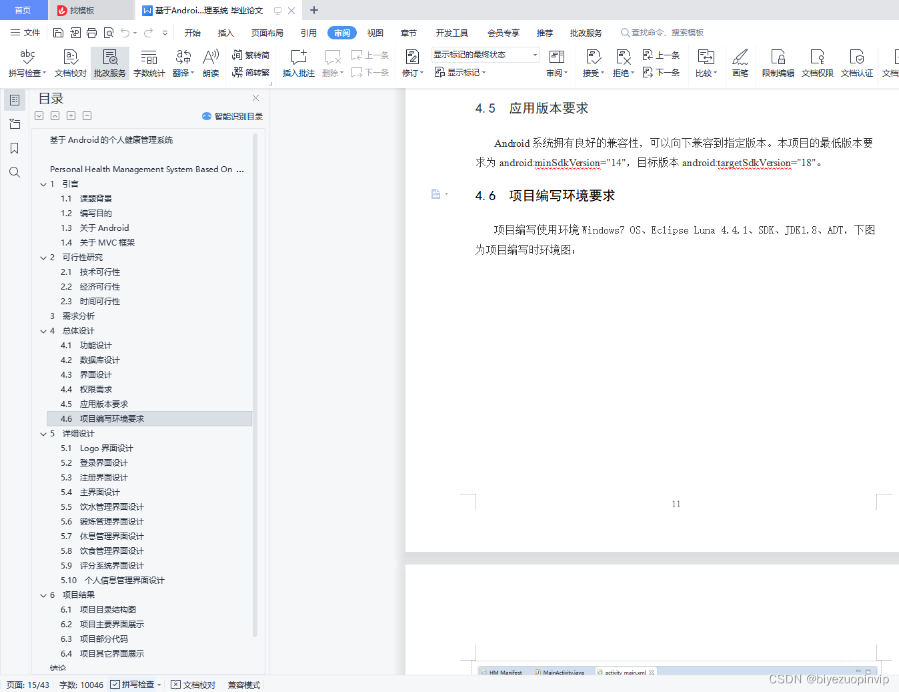Viewport: 899px width, 692px height.
Task: Open the search panel in left sidebar
Action: coord(14,172)
